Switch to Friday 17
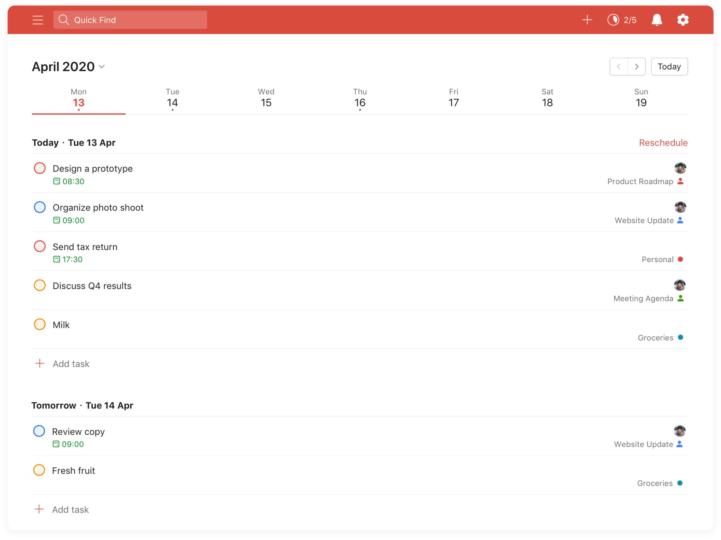 [x=453, y=98]
